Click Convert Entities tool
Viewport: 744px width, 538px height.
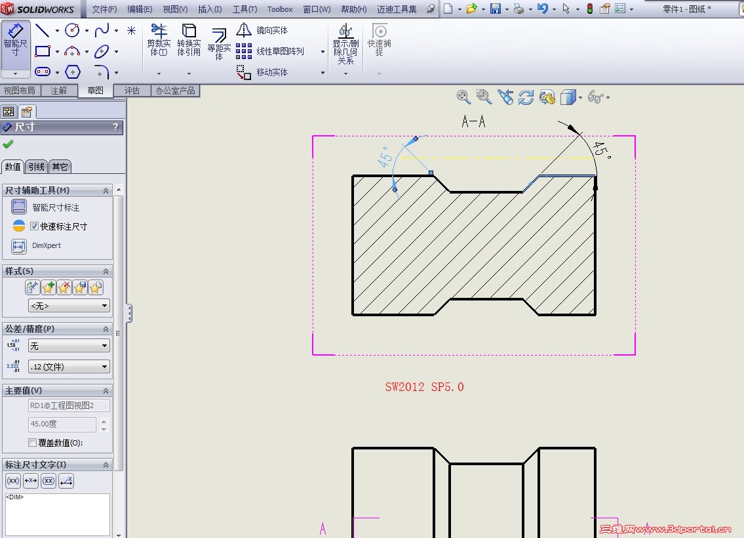(189, 40)
